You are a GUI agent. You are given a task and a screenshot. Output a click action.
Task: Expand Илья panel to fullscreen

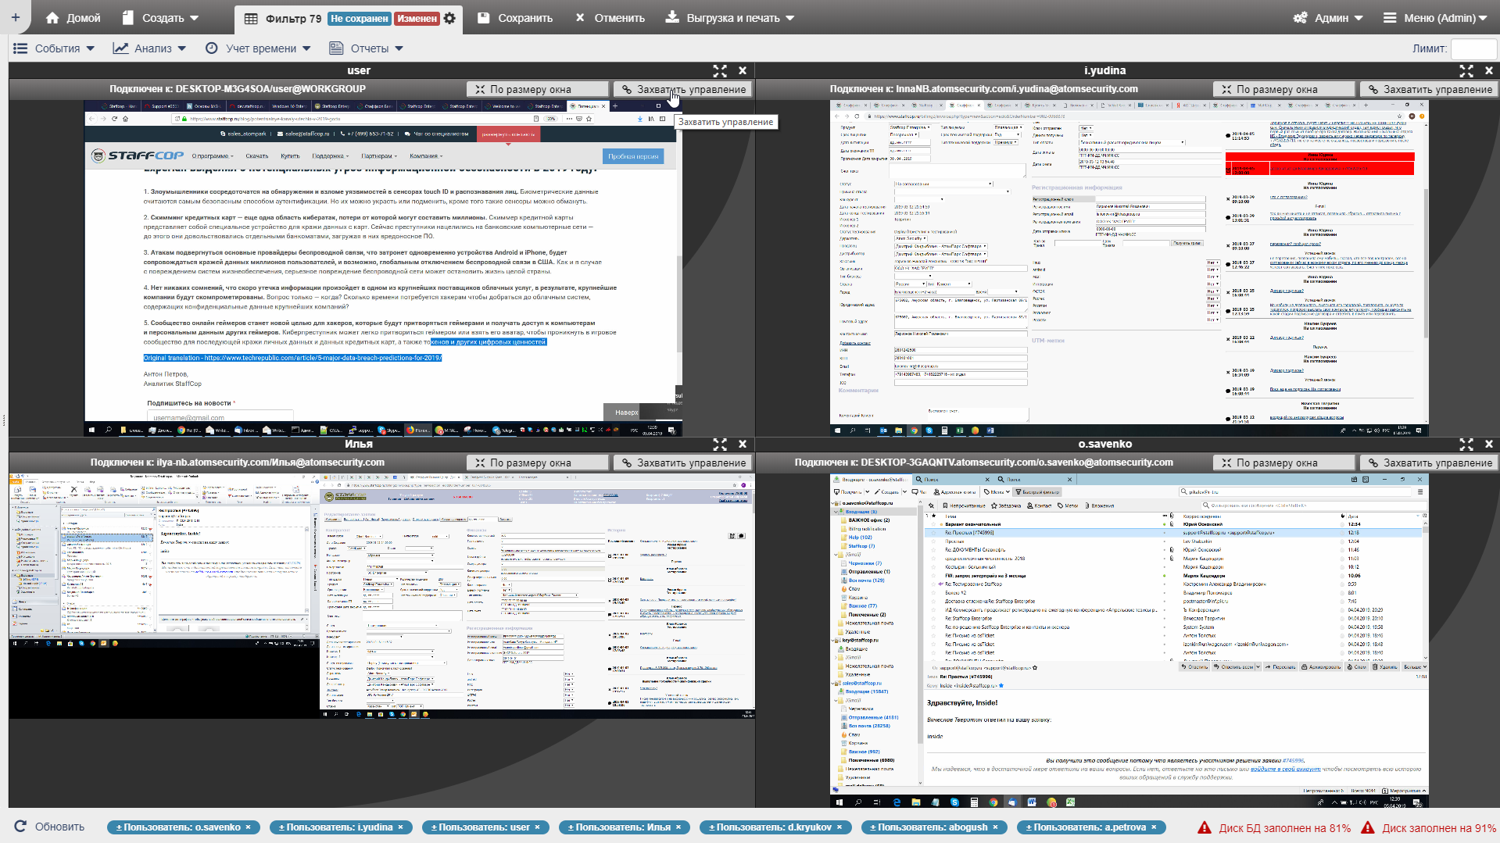[720, 445]
